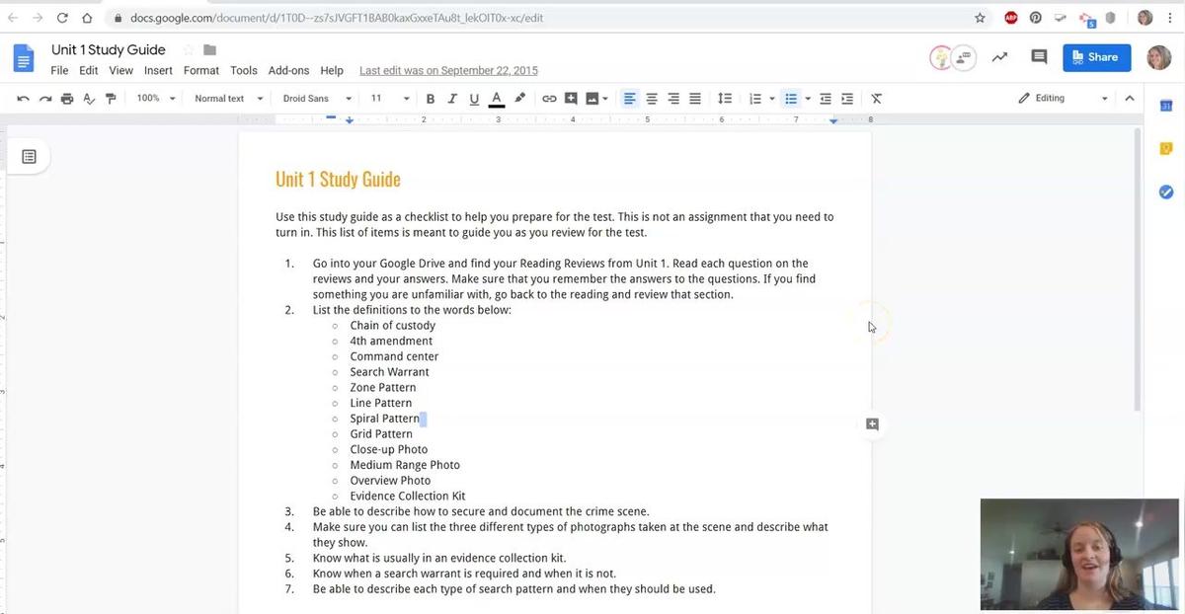Viewport: 1185px width, 614px height.
Task: Choose the text color swatch
Action: click(497, 99)
